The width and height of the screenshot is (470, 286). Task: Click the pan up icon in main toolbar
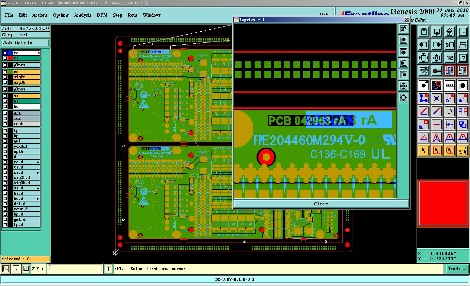424,32
